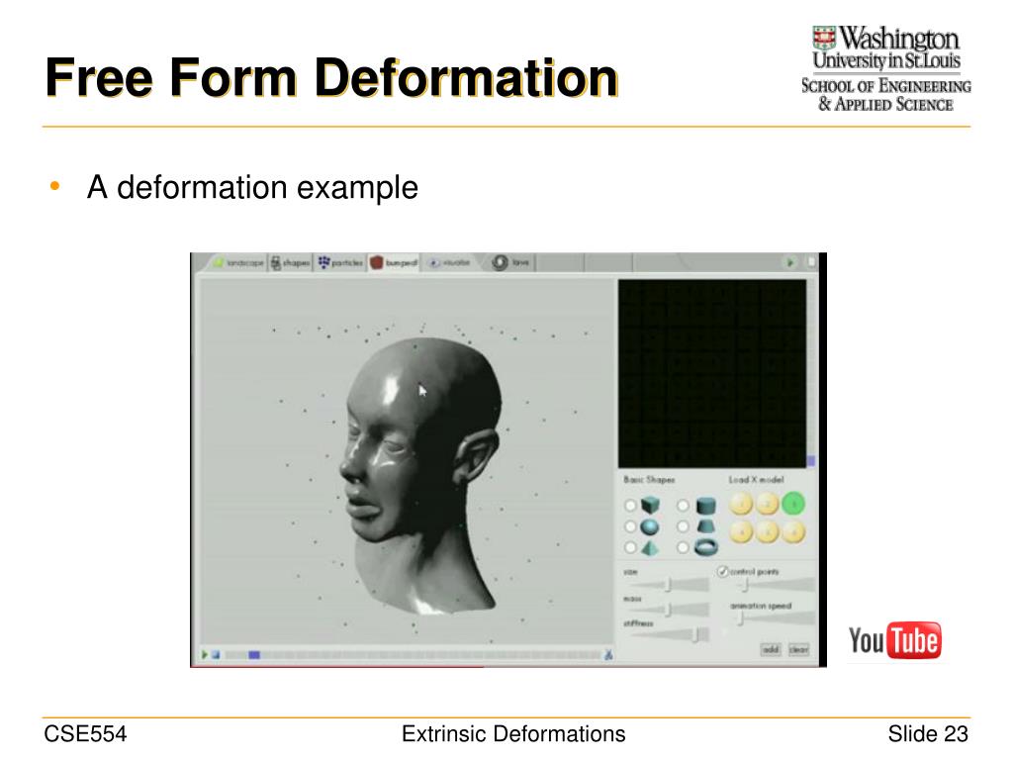The width and height of the screenshot is (1013, 760).
Task: Select the ring shape radio button
Action: tap(683, 547)
